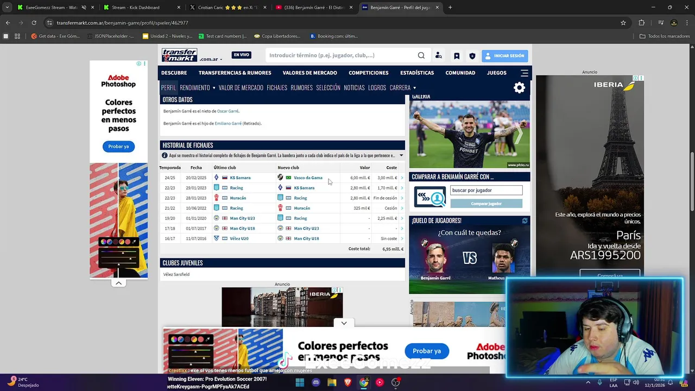Image resolution: width=695 pixels, height=391 pixels.
Task: Click the buscar por jugador input
Action: 486,191
